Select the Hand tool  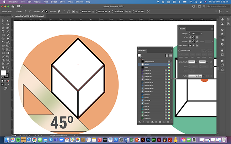click(3, 68)
